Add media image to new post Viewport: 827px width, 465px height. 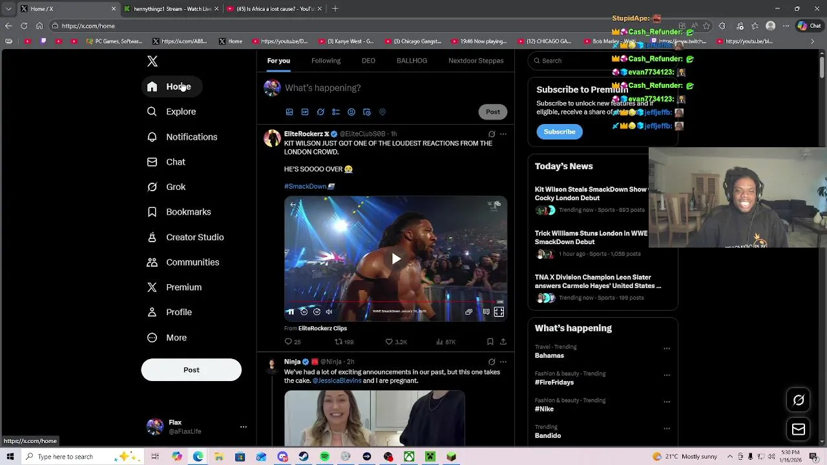(x=289, y=112)
